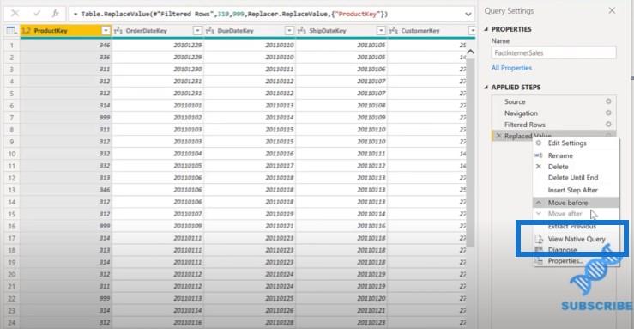Open Source step settings gear
The height and width of the screenshot is (329, 634).
[608, 101]
